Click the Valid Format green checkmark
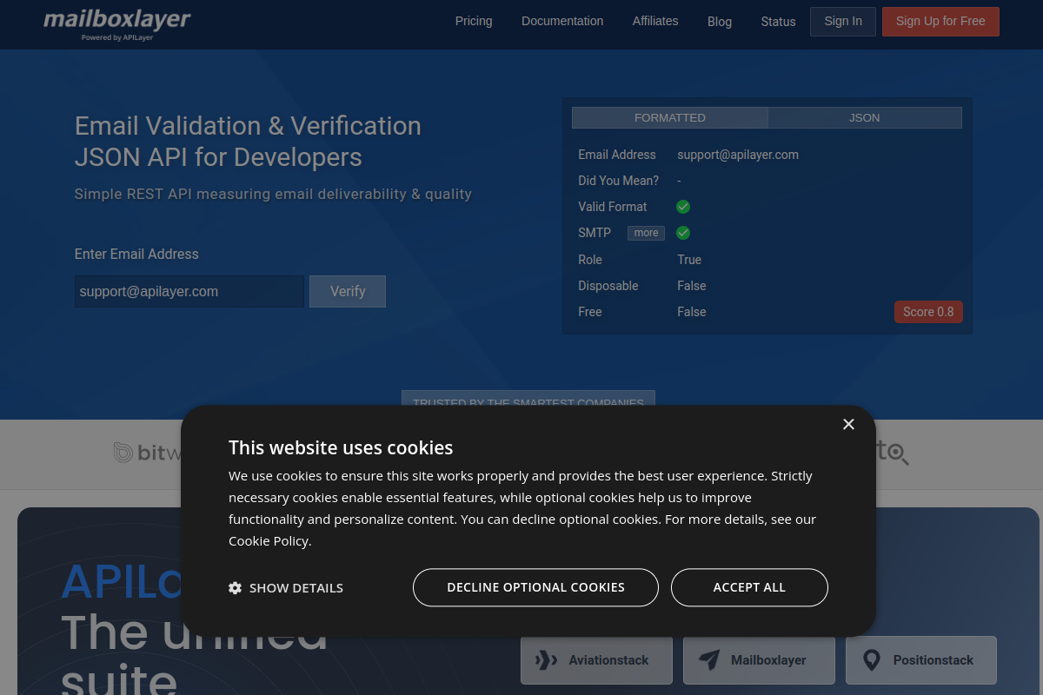 pyautogui.click(x=683, y=207)
